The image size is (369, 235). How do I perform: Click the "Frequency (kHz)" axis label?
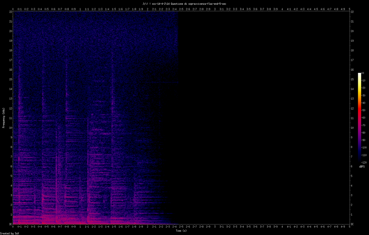click(x=4, y=117)
